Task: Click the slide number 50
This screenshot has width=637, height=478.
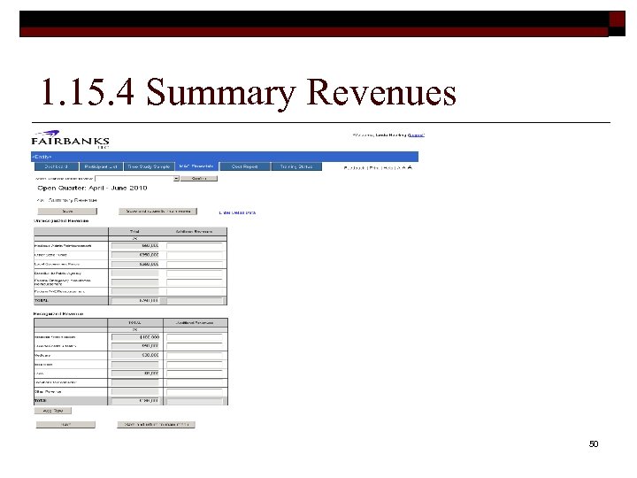Action: [594, 444]
